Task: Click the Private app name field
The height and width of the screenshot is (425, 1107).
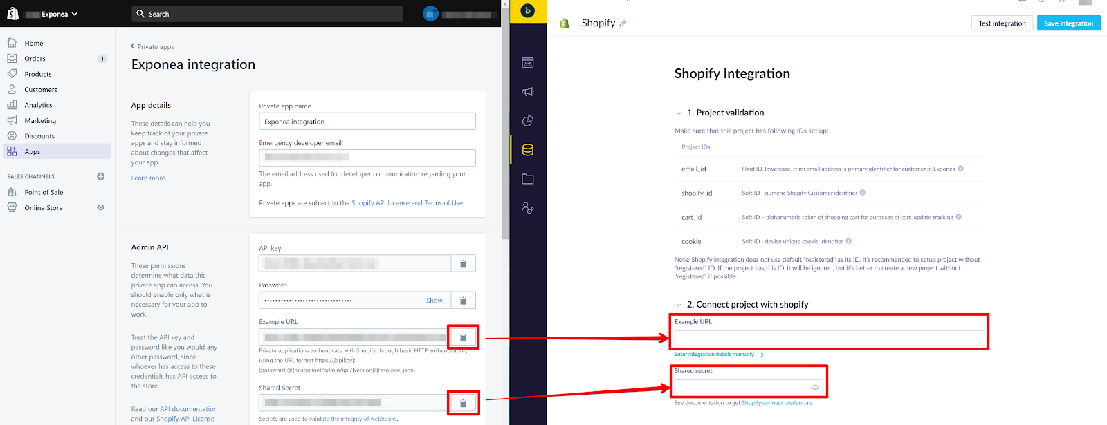Action: 367,122
